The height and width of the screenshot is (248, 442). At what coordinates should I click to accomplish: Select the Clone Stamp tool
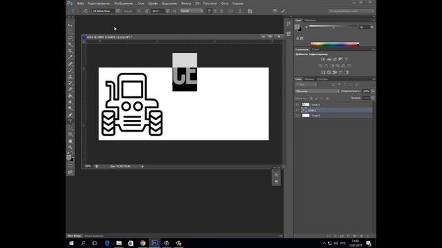[x=70, y=76]
